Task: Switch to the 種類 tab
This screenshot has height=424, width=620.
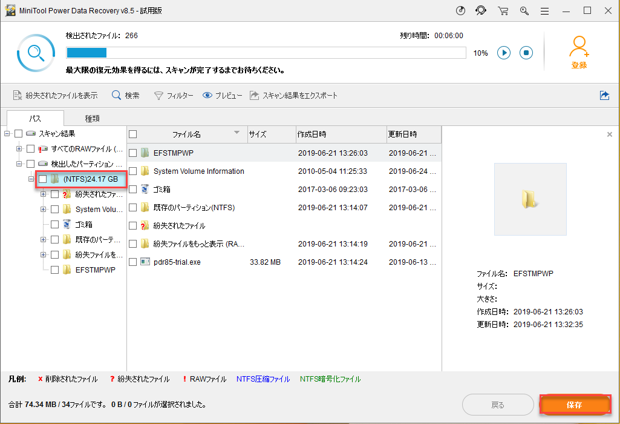Action: click(x=93, y=119)
